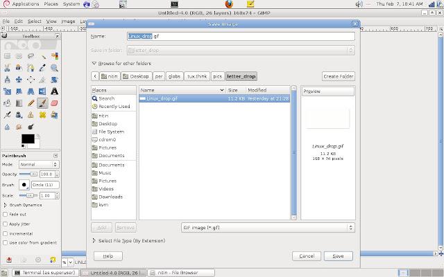Select the Select by Color tool
This screenshot has width=444, height=277.
[x=54, y=56]
